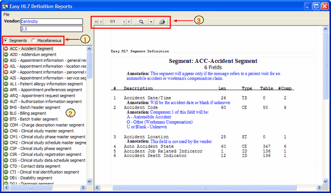
Task: Click segment list scroll up arrow
Action: 89,49
